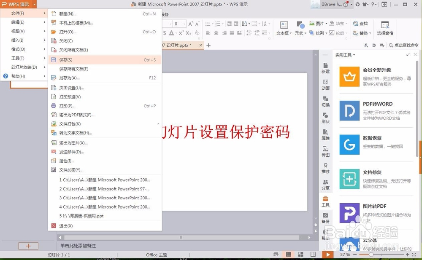Click Exit (退出) at menu bottom

coord(105,225)
